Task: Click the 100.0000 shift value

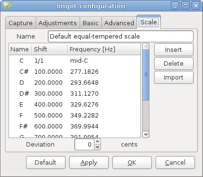Action: pyautogui.click(x=48, y=72)
